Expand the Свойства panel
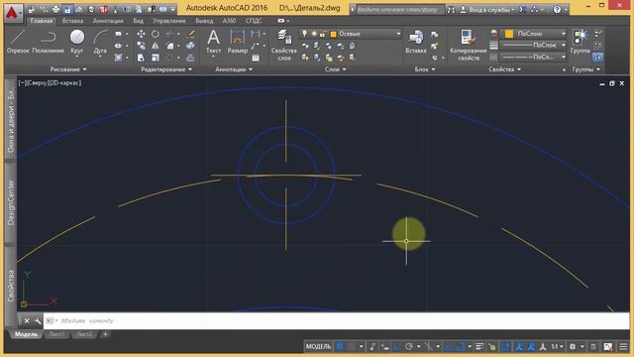The width and height of the screenshot is (634, 357). (x=504, y=69)
